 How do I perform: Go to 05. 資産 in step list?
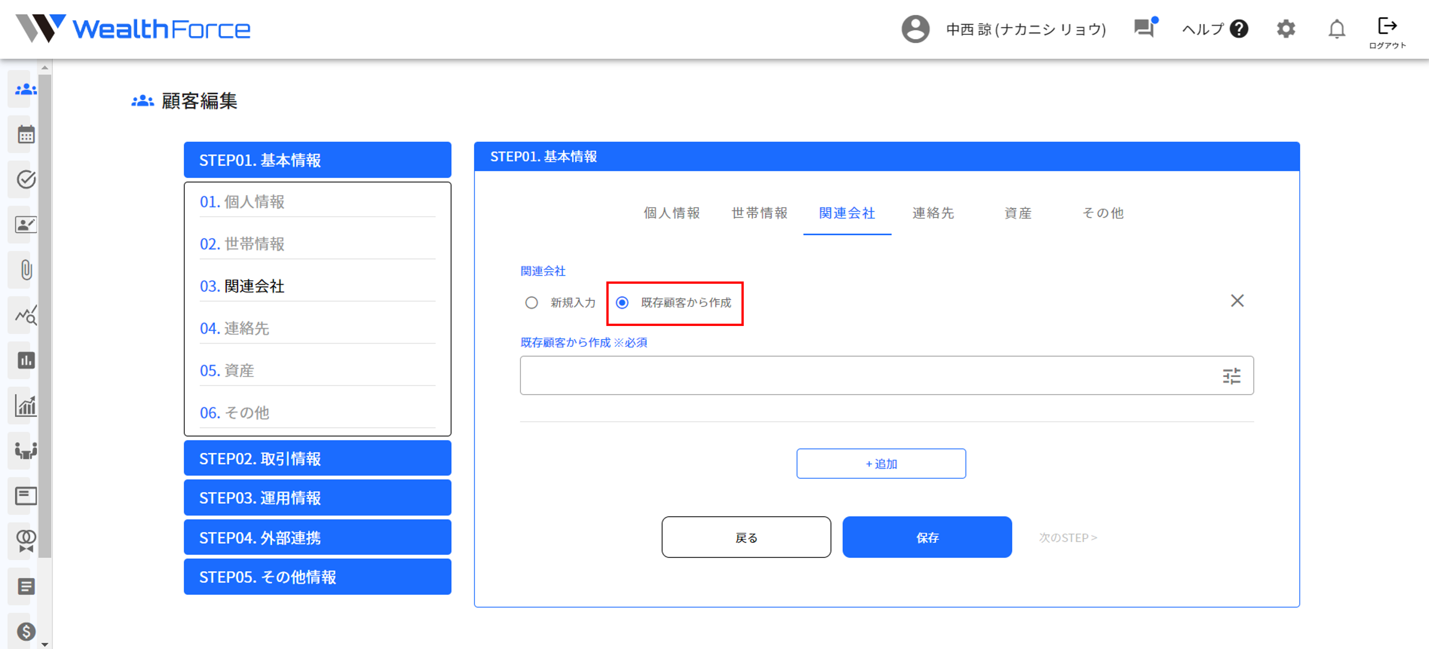[317, 370]
